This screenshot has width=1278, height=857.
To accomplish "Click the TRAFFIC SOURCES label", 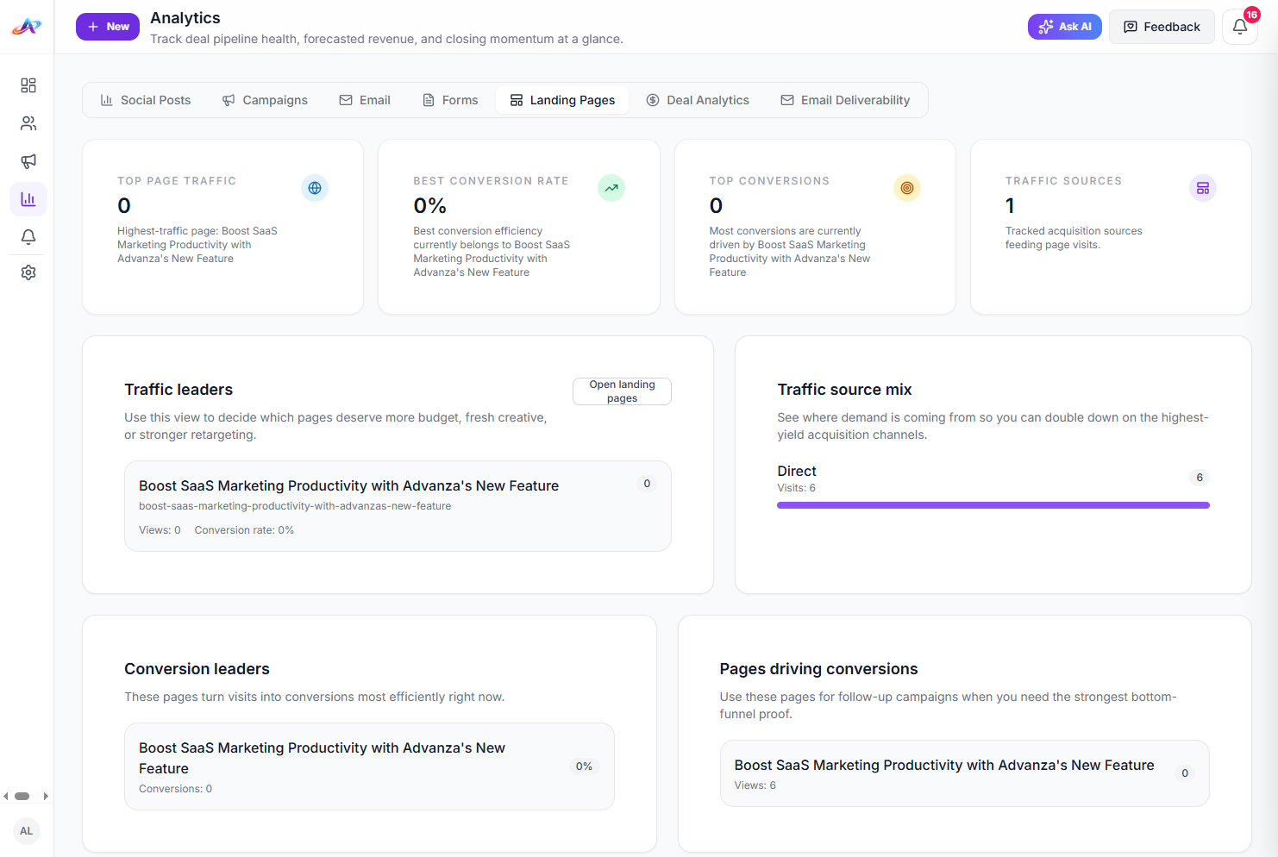I will click(1063, 181).
